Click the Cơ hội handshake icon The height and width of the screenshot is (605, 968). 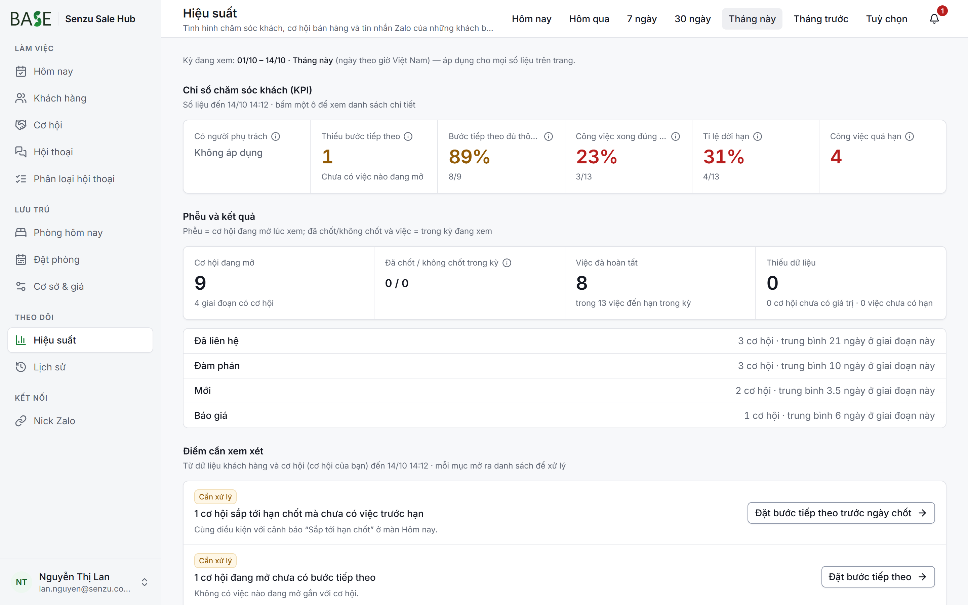pos(21,125)
